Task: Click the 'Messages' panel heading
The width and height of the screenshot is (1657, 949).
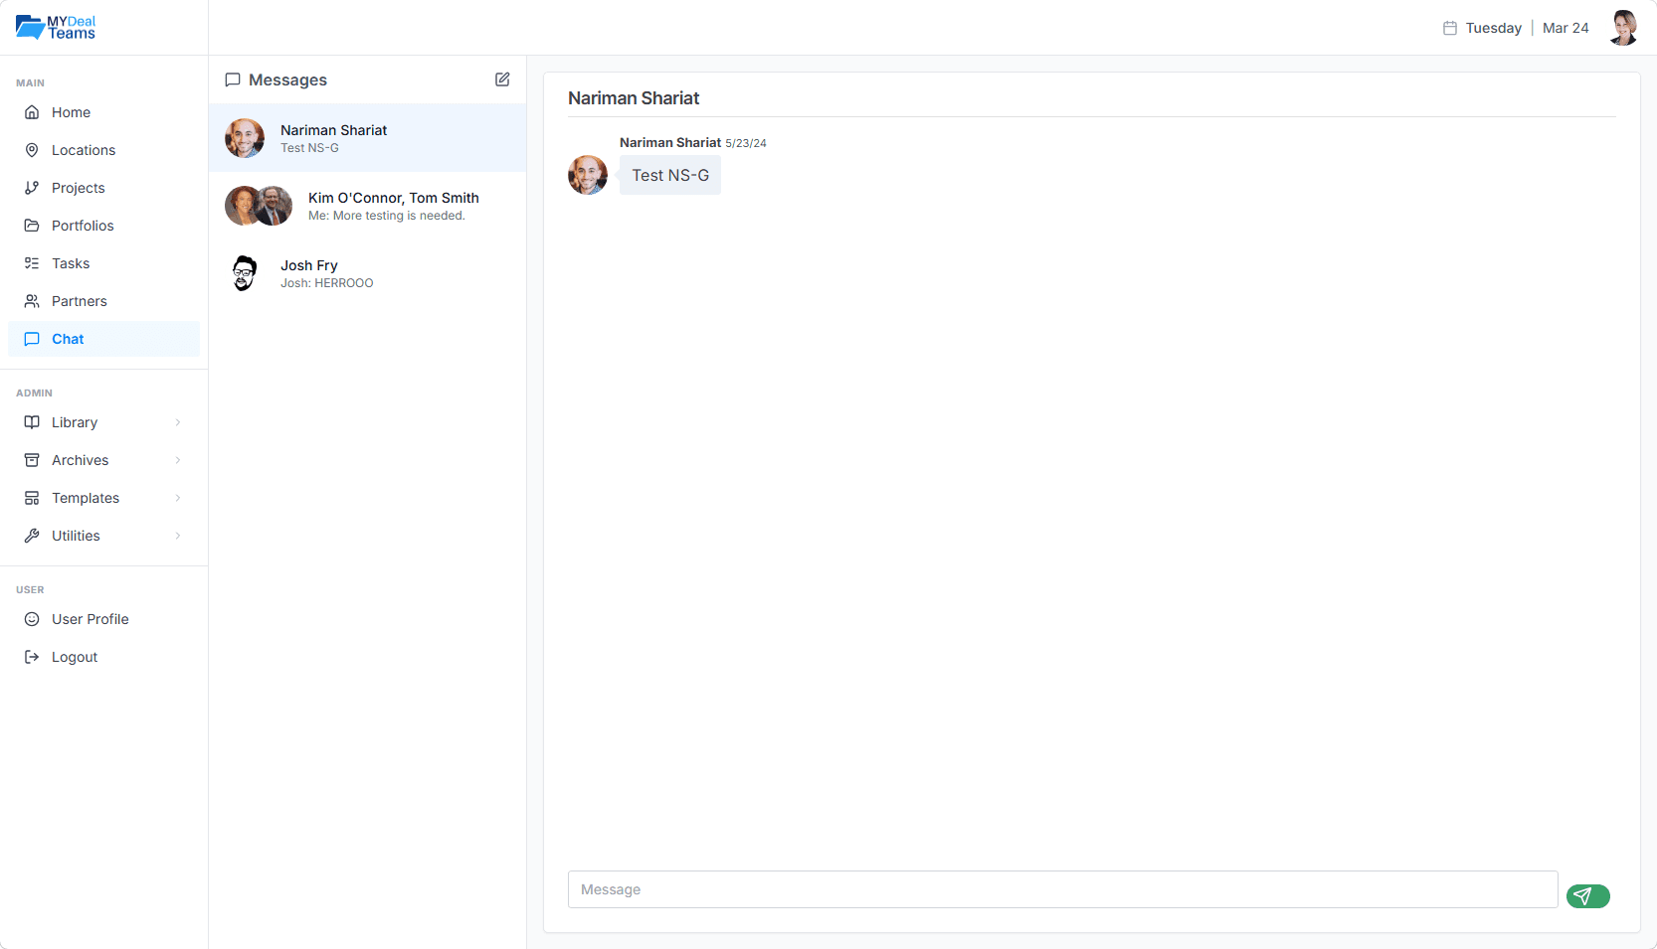Action: 287,79
